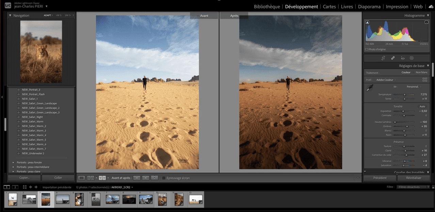Screen dimensions: 435x212
Task: Click the Réinitialiser button
Action: click(x=414, y=178)
